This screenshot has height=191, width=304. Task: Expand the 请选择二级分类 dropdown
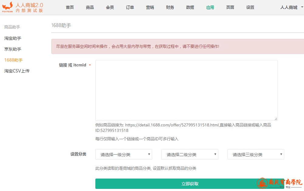[x=190, y=154]
